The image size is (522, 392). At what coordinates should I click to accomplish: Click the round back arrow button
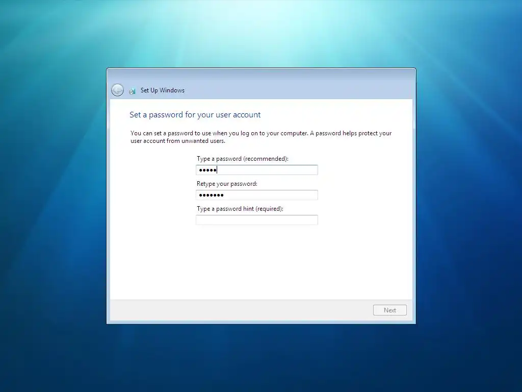117,90
